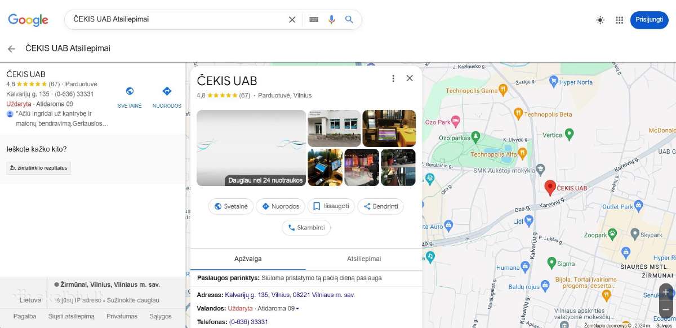Click phone number link (0-636) 33331
676x328 pixels.
[248, 322]
